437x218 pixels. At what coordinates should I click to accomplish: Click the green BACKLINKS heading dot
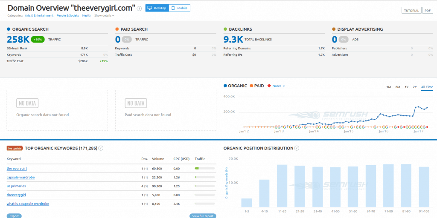(x=225, y=29)
